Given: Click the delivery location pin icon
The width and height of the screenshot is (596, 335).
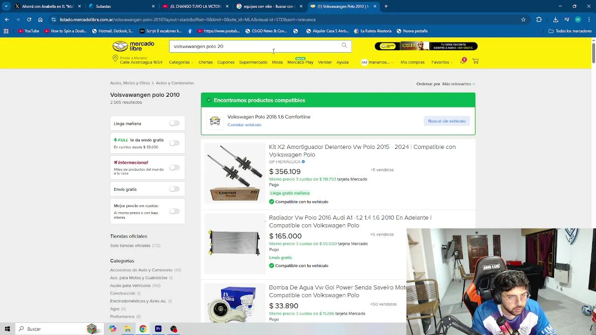Looking at the screenshot, I should click(x=115, y=59).
